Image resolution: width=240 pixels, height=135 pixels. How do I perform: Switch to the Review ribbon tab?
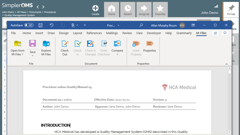(127, 33)
